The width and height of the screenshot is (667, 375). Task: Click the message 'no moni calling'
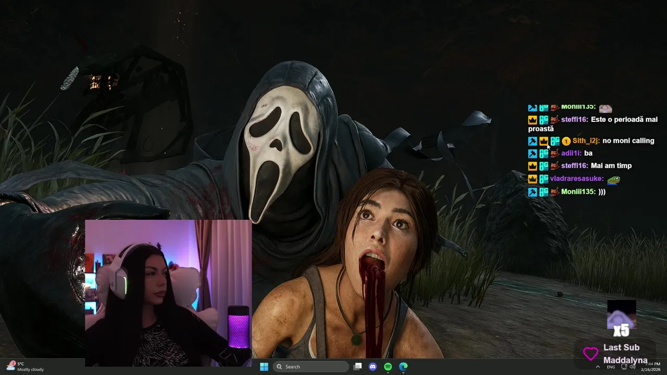click(628, 141)
